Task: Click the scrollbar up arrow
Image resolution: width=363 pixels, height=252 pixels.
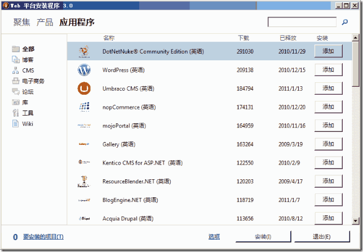Action: click(356, 37)
